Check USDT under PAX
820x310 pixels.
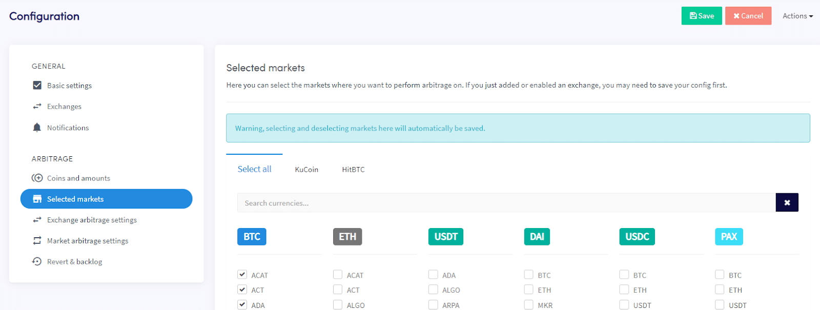tap(720, 305)
